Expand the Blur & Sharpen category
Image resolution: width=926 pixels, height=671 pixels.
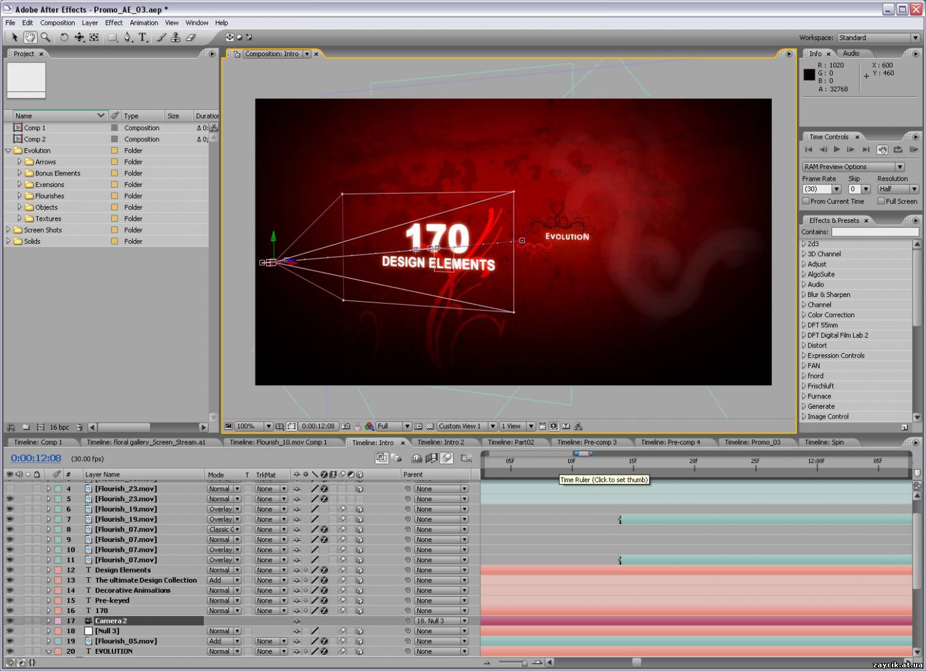click(804, 294)
